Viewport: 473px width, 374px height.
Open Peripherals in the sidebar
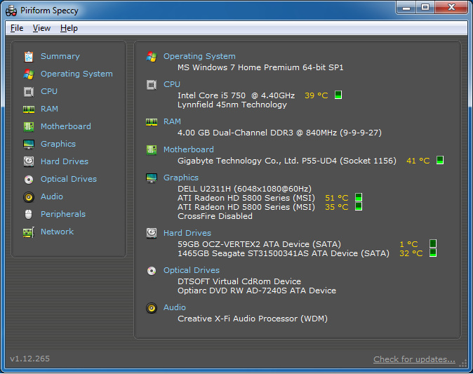[63, 214]
